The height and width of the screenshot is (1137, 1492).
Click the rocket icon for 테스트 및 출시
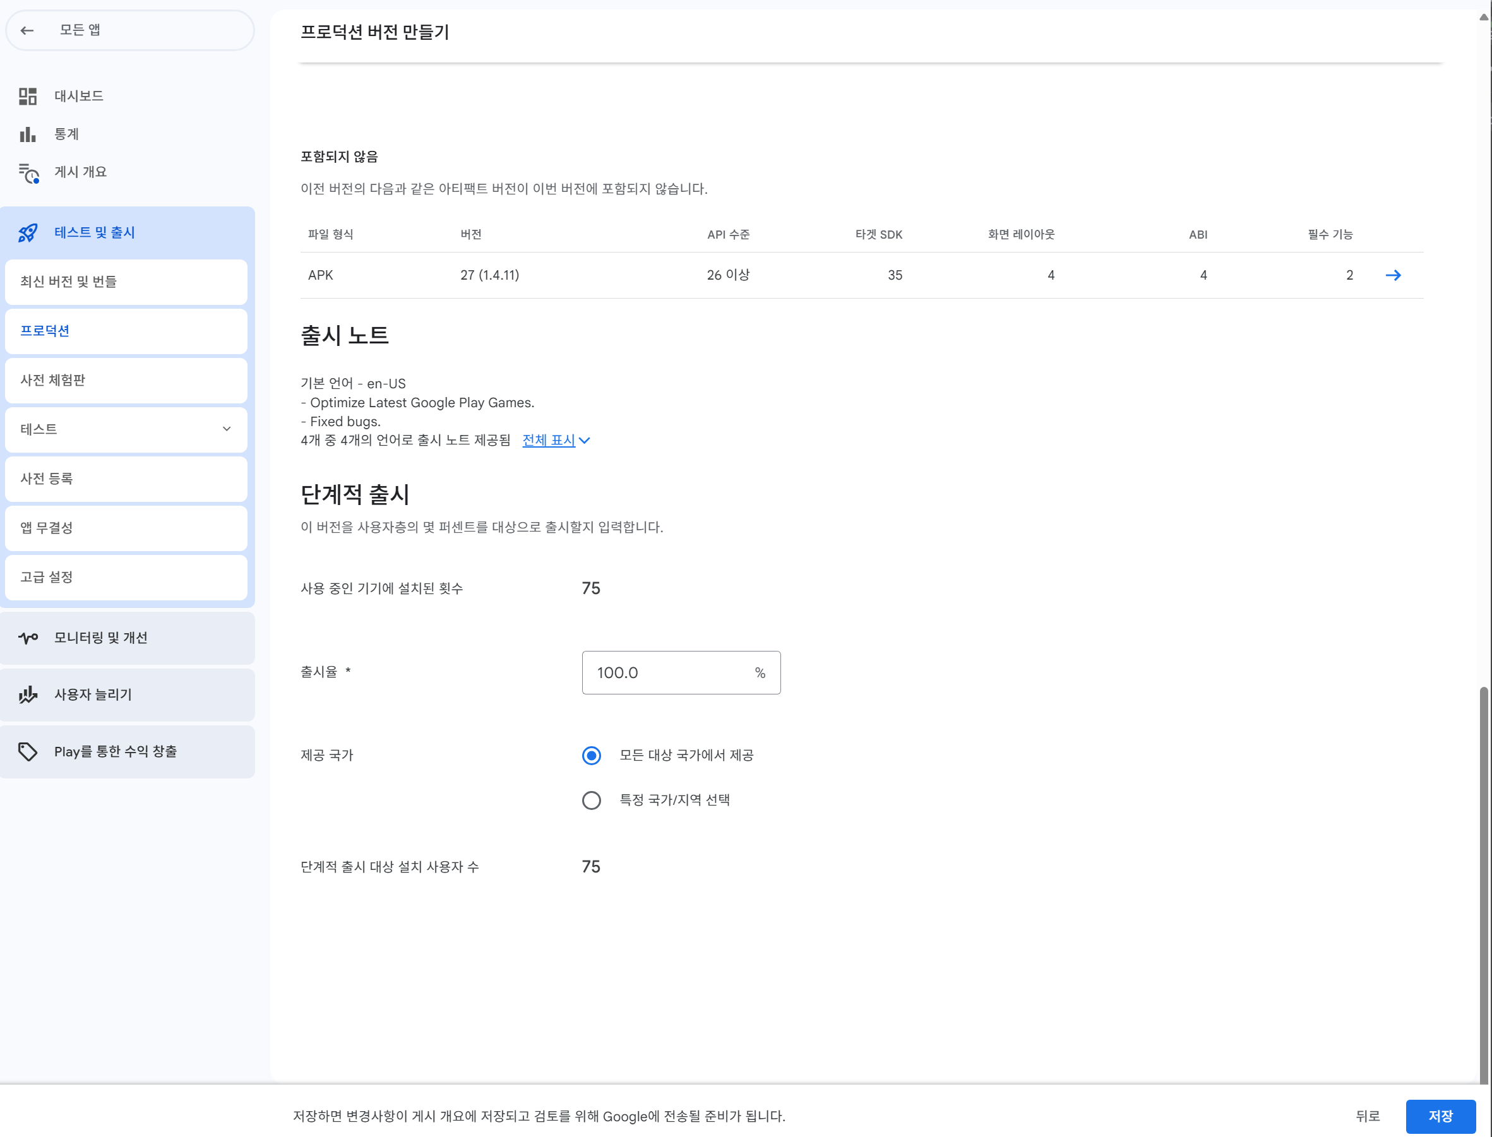pyautogui.click(x=28, y=233)
